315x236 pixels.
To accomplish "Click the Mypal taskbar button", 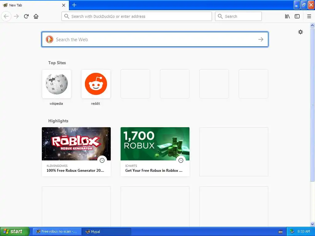I will coord(106,232).
